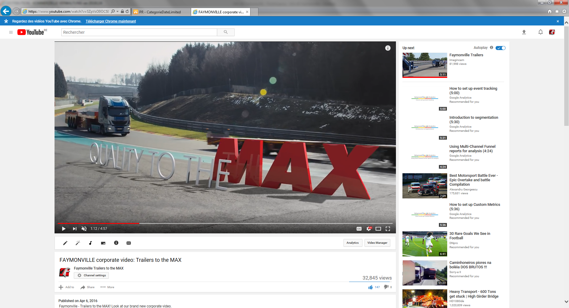
Task: Open the pencil edit video tool
Action: pyautogui.click(x=65, y=243)
